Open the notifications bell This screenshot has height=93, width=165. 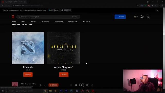coord(142,17)
